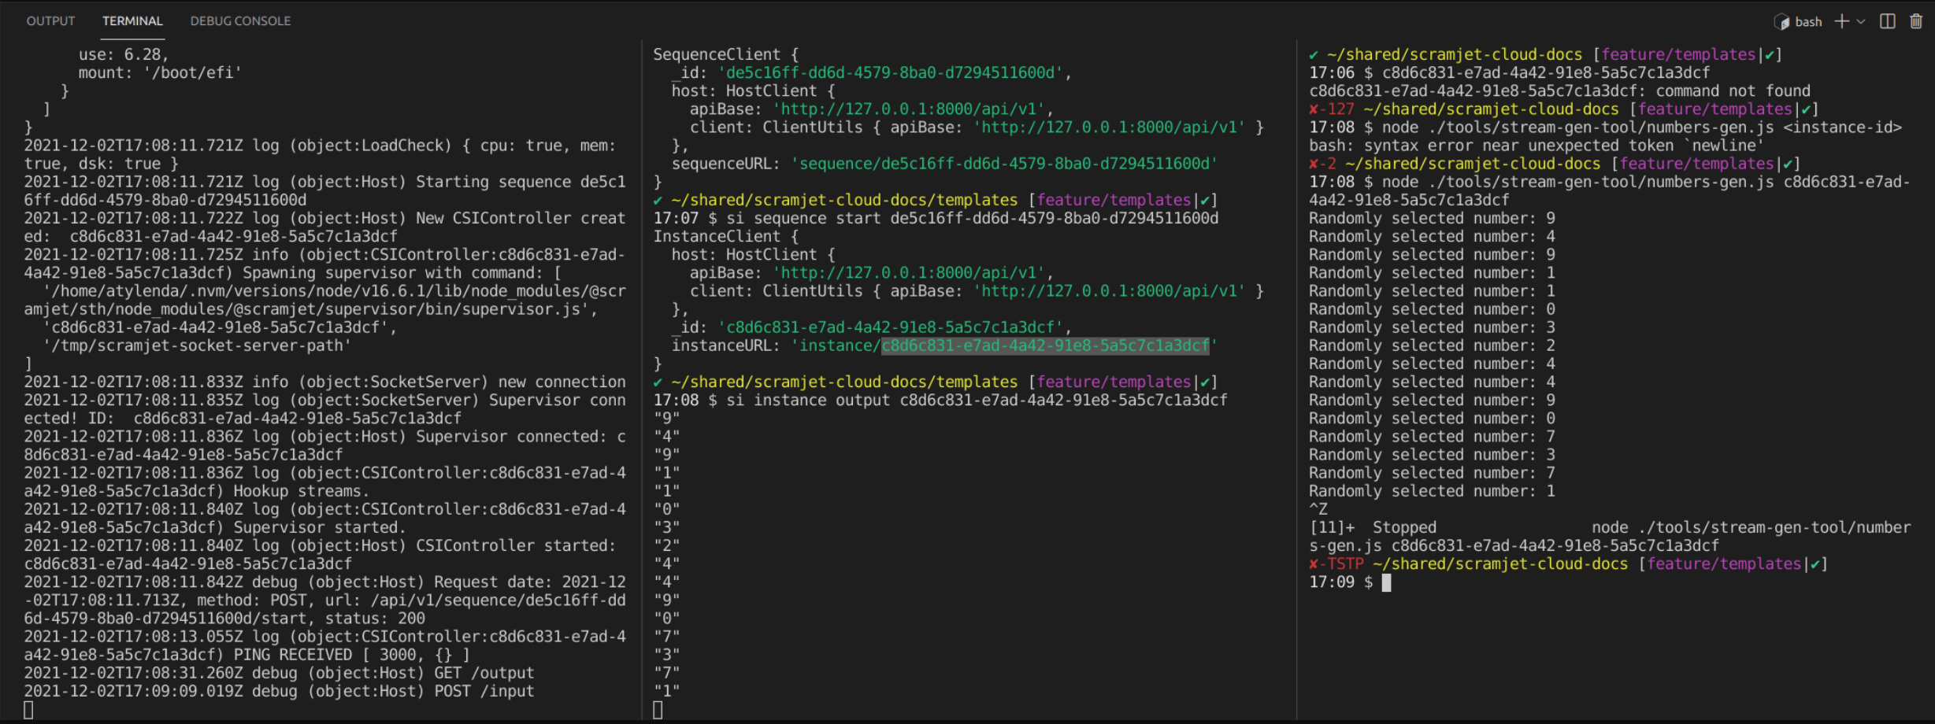The width and height of the screenshot is (1935, 724).
Task: Click the cursor block in middle terminal pane
Action: (658, 710)
